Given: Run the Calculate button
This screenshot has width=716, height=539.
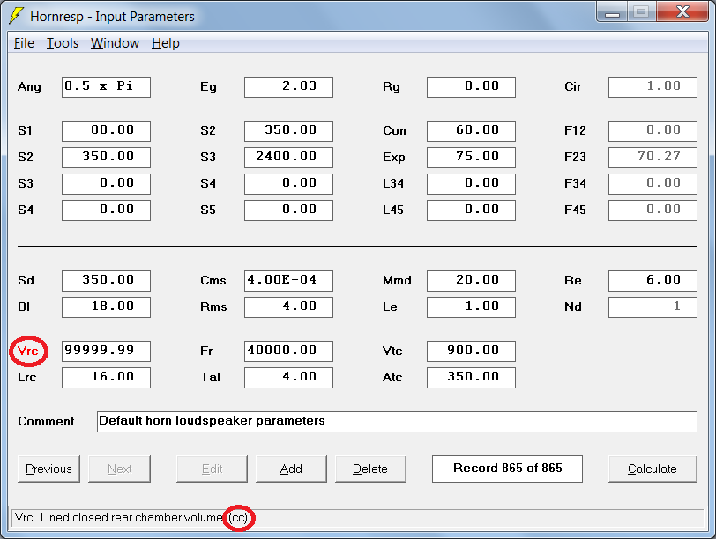Looking at the screenshot, I should tap(653, 469).
